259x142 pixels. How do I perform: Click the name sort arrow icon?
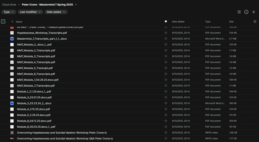(12, 22)
